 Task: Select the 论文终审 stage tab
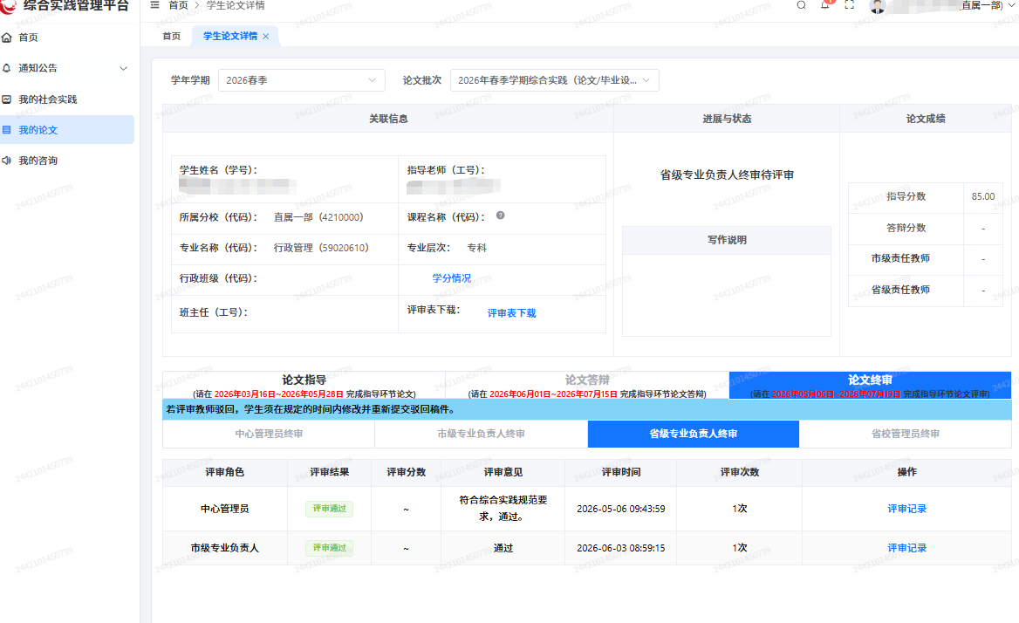(870, 386)
